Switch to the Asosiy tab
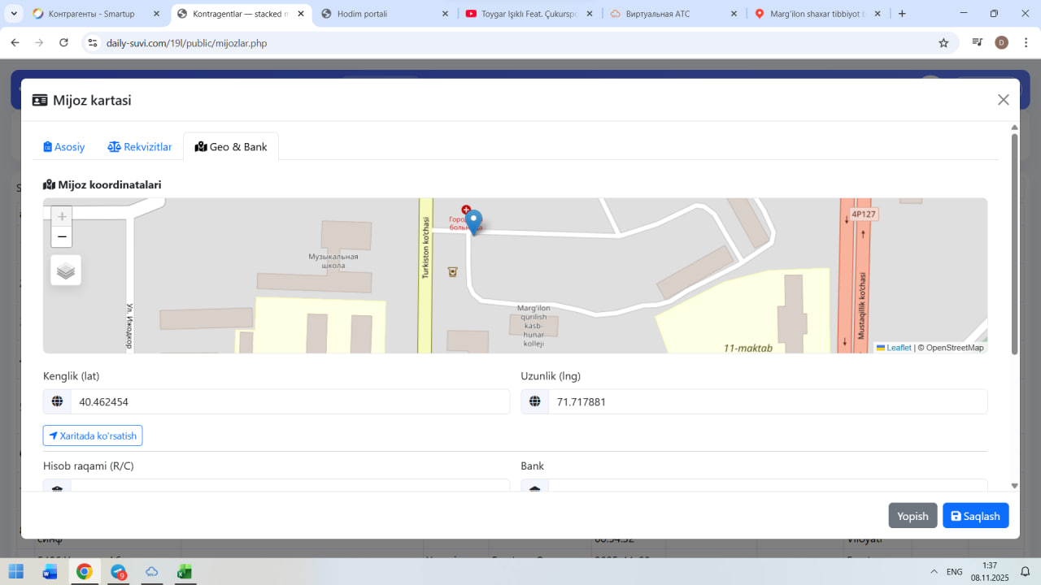 (64, 147)
